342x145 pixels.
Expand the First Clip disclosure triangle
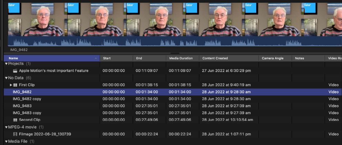[11, 85]
